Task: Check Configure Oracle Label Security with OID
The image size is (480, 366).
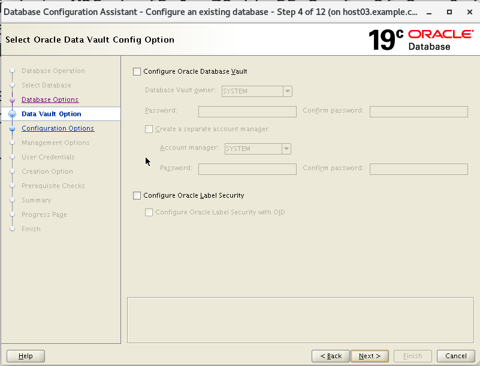Action: click(149, 213)
